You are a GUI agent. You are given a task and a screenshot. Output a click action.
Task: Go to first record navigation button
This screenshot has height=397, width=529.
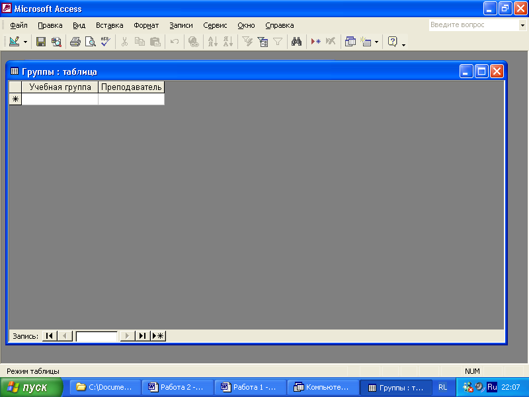click(49, 336)
